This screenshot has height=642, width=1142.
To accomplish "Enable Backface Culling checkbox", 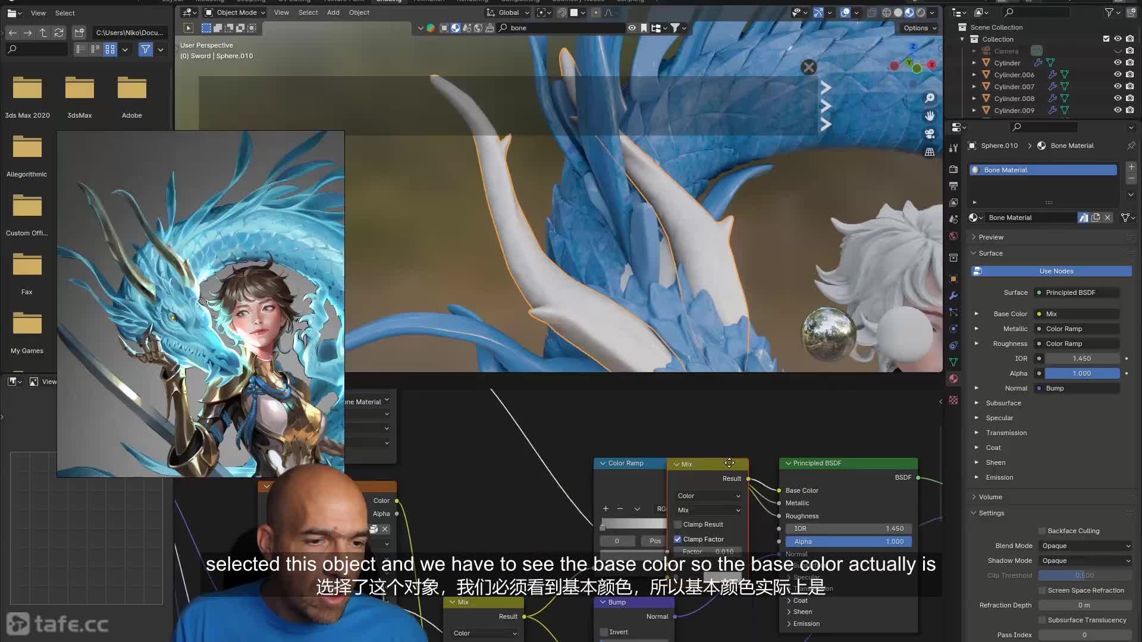I will click(x=1042, y=531).
